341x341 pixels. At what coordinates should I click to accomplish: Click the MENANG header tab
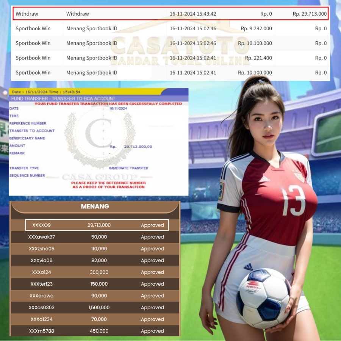coord(95,206)
